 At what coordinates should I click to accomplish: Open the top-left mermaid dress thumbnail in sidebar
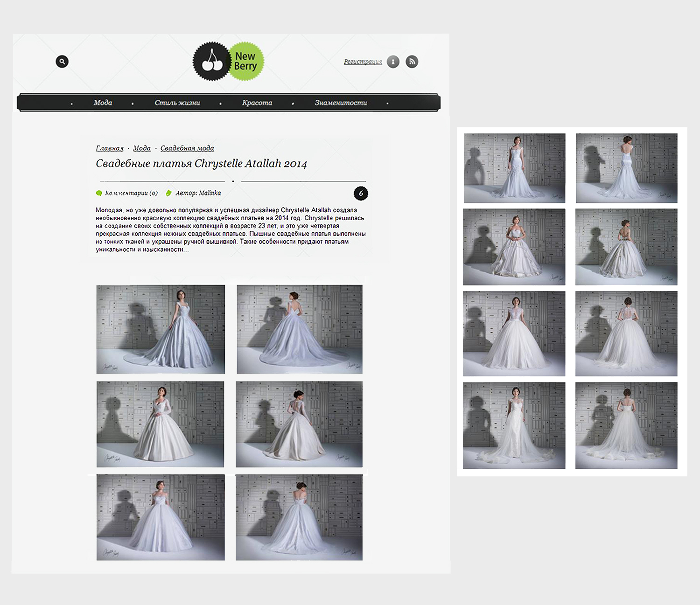pyautogui.click(x=514, y=168)
